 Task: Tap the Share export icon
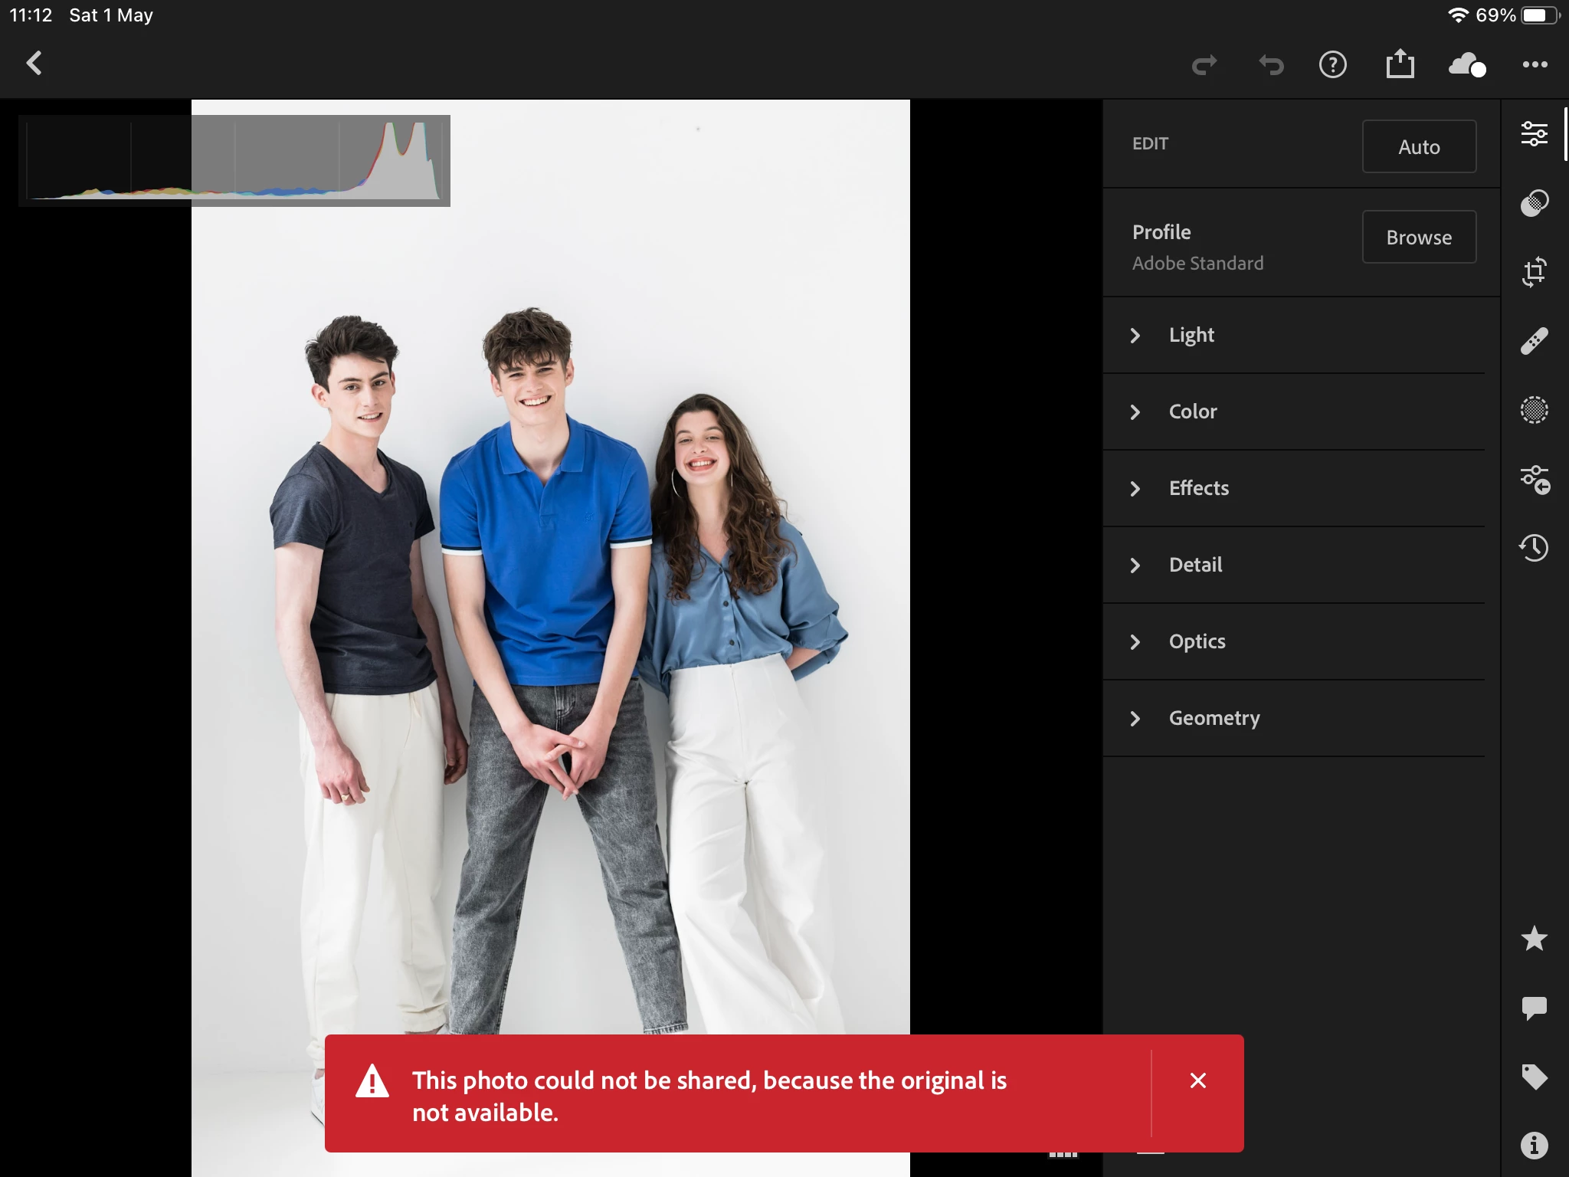click(x=1400, y=64)
